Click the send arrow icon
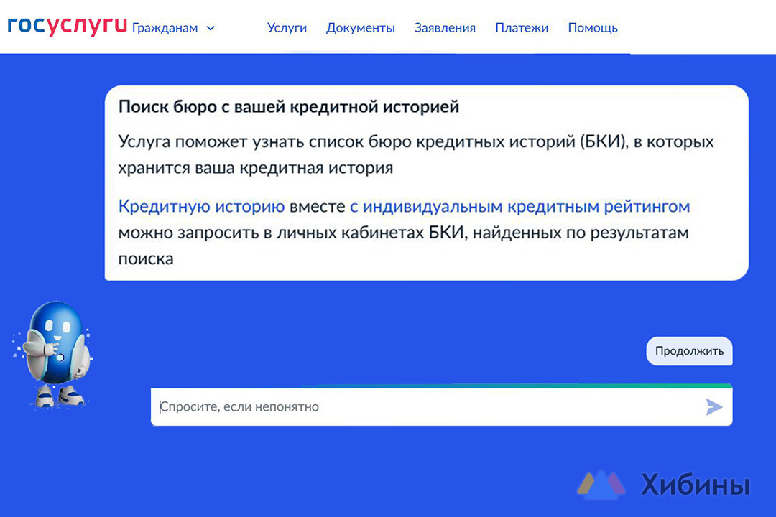776x517 pixels. tap(714, 407)
